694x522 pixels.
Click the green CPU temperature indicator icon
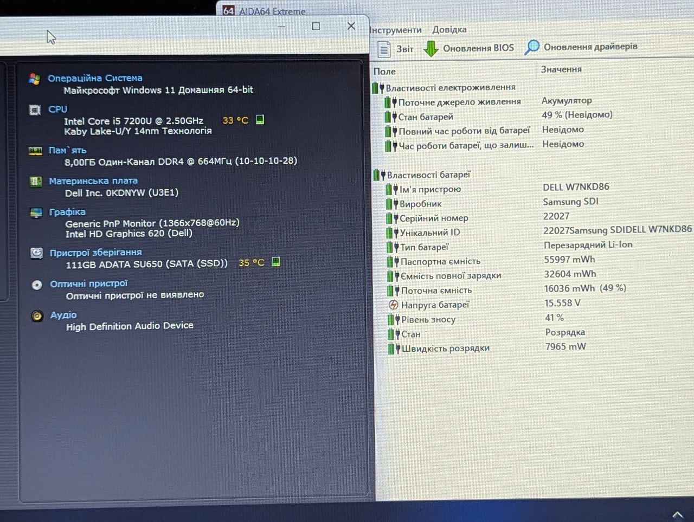(x=260, y=120)
